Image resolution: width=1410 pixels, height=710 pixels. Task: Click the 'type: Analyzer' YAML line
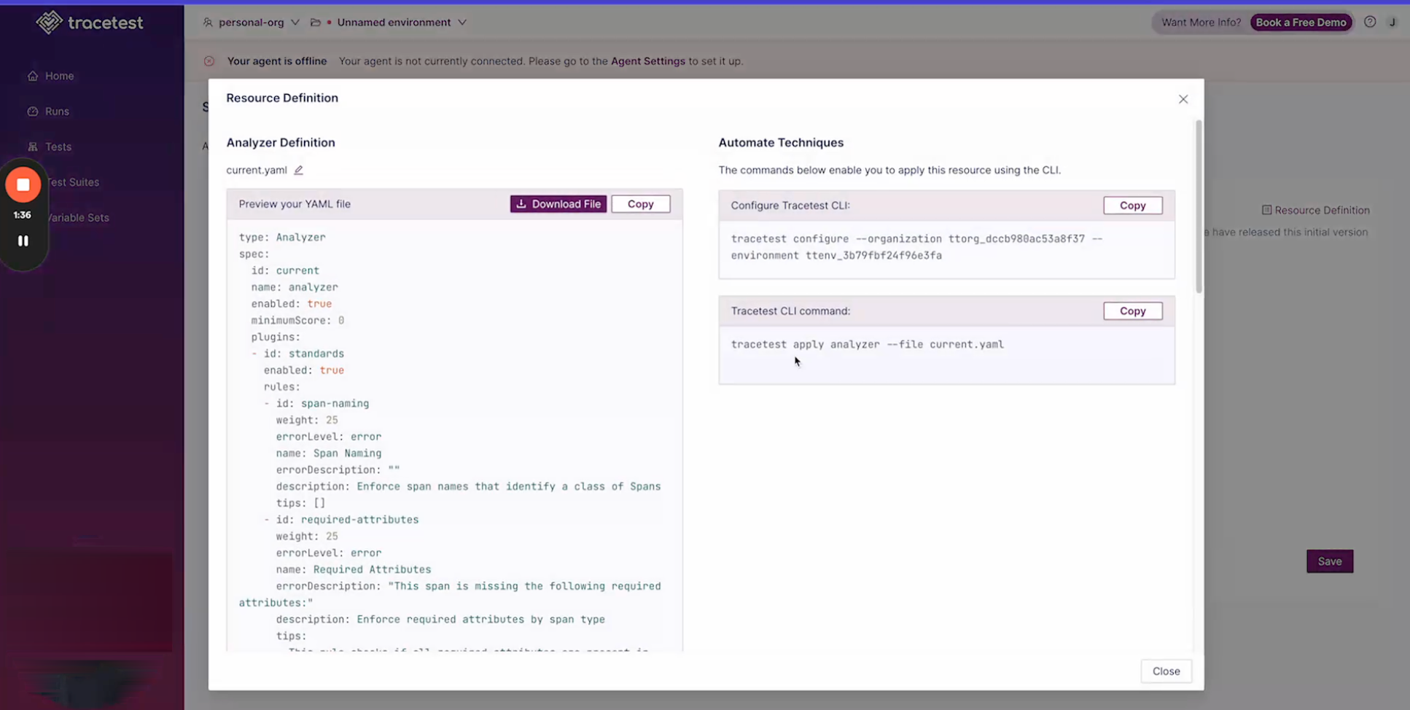[282, 237]
